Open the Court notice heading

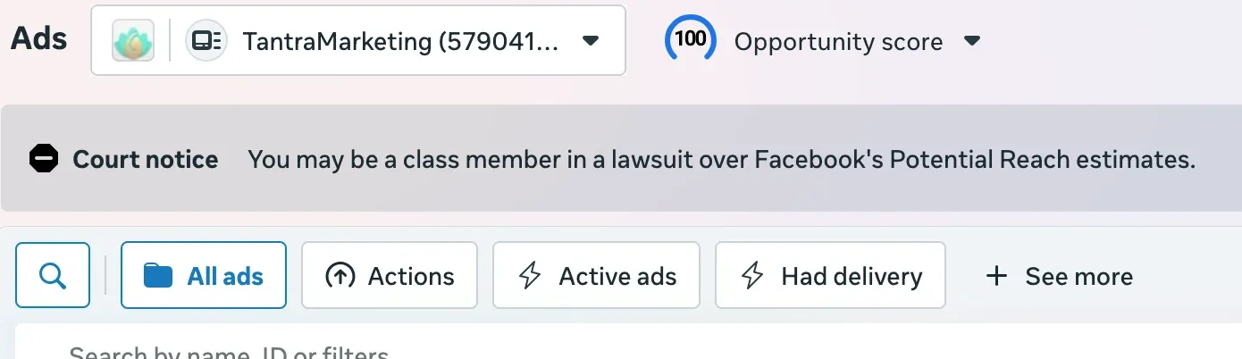[146, 159]
